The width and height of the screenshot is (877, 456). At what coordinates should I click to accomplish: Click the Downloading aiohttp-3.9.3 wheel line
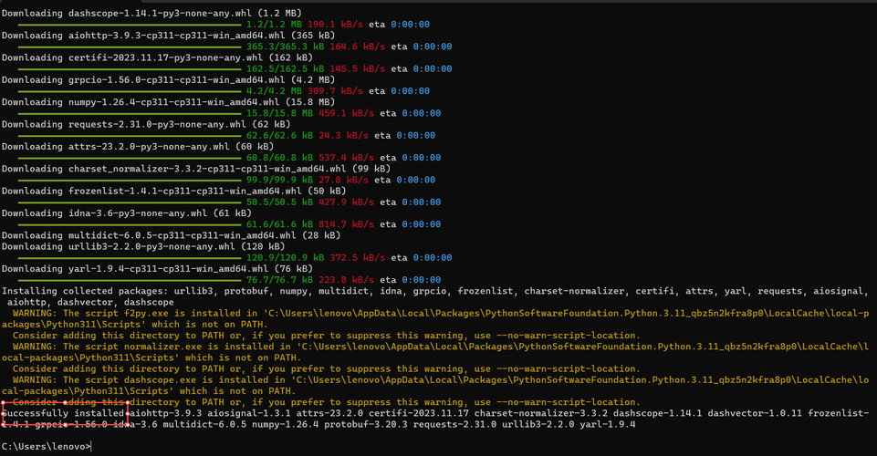tap(168, 36)
